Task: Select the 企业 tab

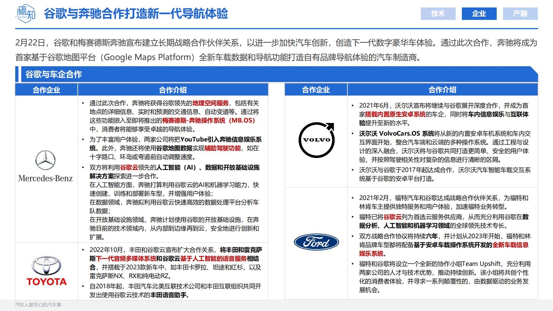Action: tap(479, 14)
